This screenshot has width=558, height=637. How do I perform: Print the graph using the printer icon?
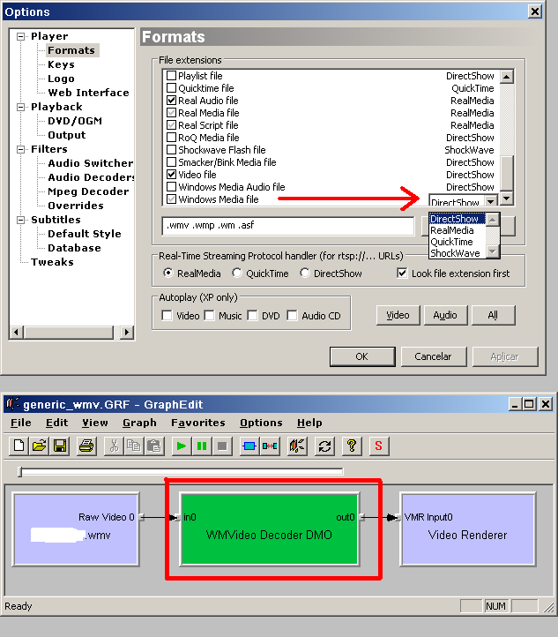[x=86, y=446]
